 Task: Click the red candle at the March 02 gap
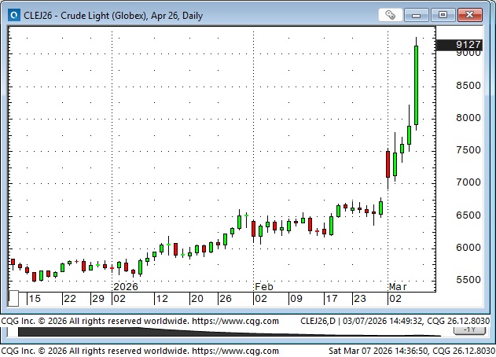(x=388, y=164)
